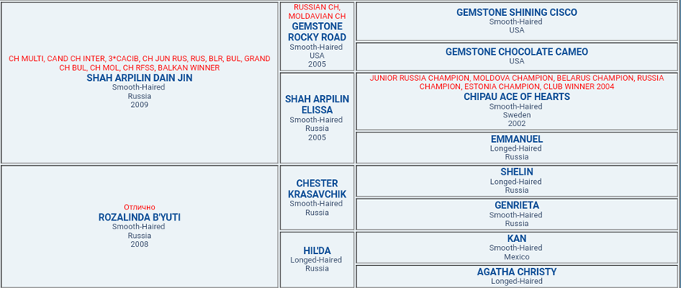This screenshot has height=288, width=681.
Task: Open SHAH ARPILIN DAIN JIN pedigree link
Action: click(x=139, y=78)
